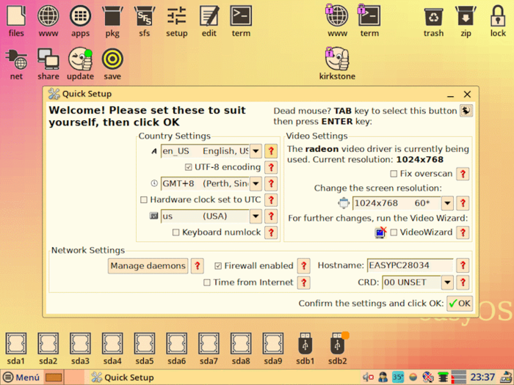Open the sdb2 USB drive icon
This screenshot has height=385, width=514.
click(338, 346)
